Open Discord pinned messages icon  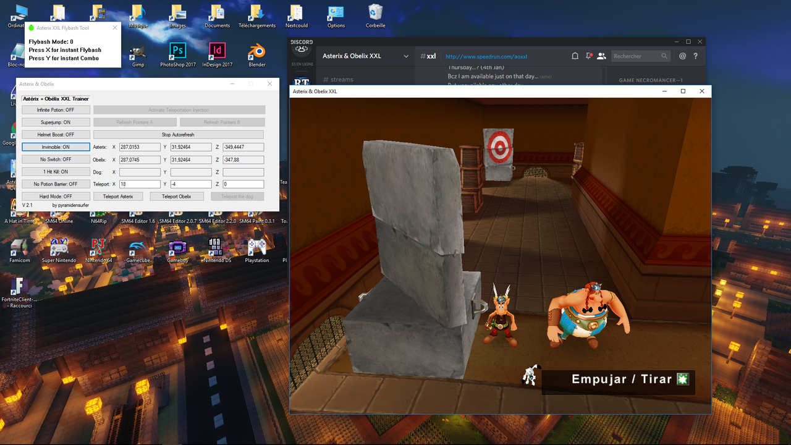[x=588, y=56]
